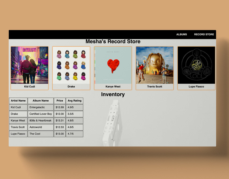Open the ALBUMS nav link

tap(181, 34)
